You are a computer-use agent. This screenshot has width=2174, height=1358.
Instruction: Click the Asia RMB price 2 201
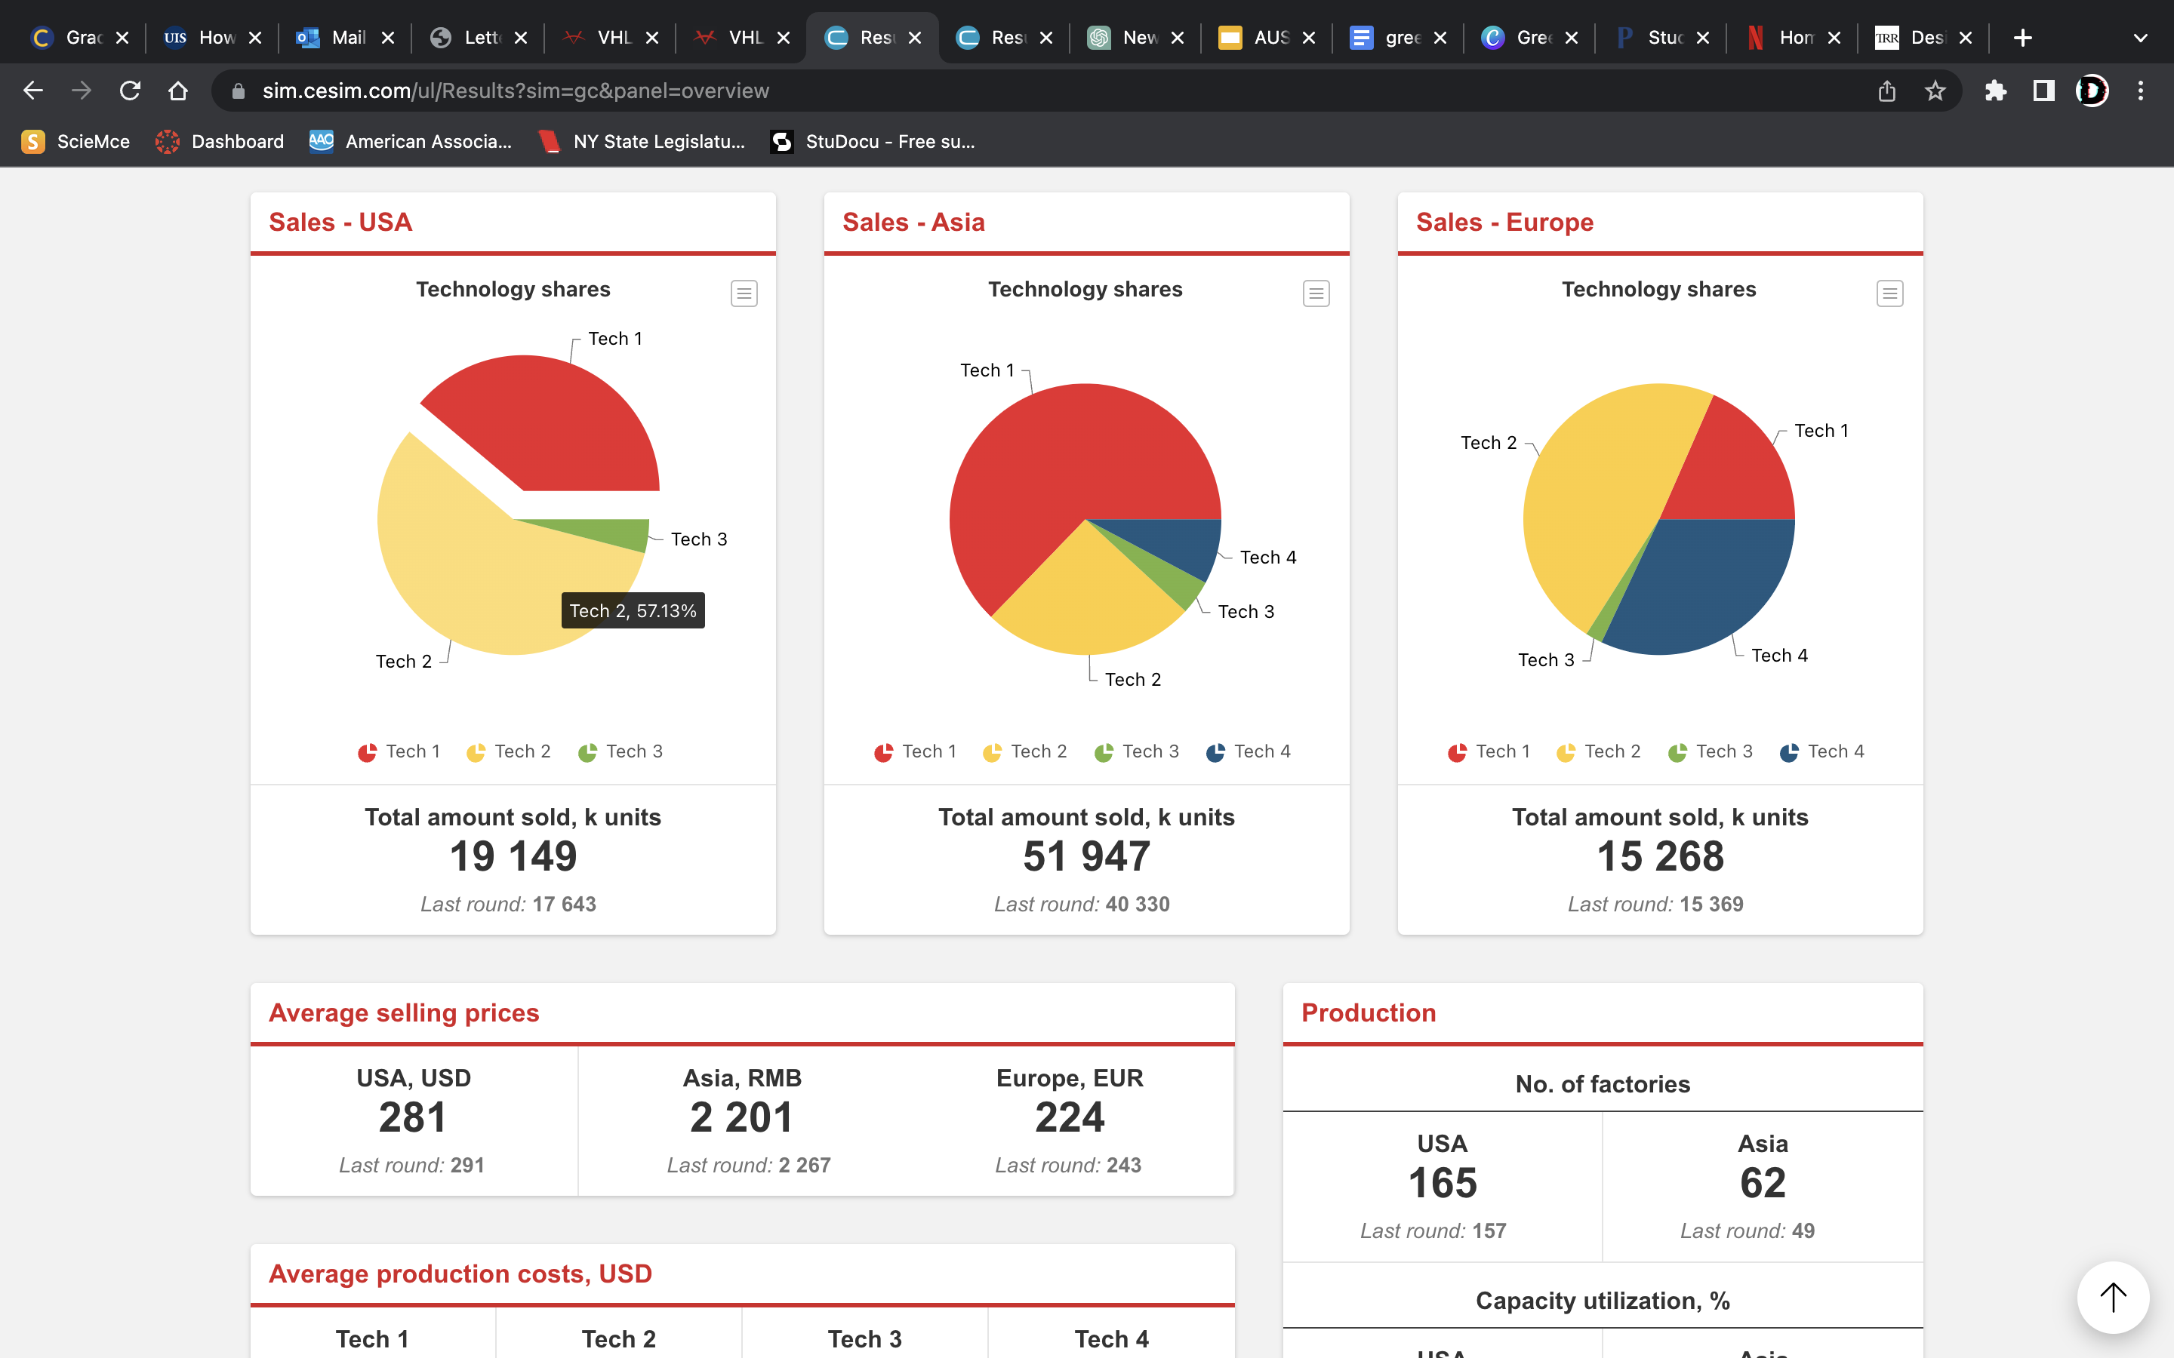[742, 1117]
